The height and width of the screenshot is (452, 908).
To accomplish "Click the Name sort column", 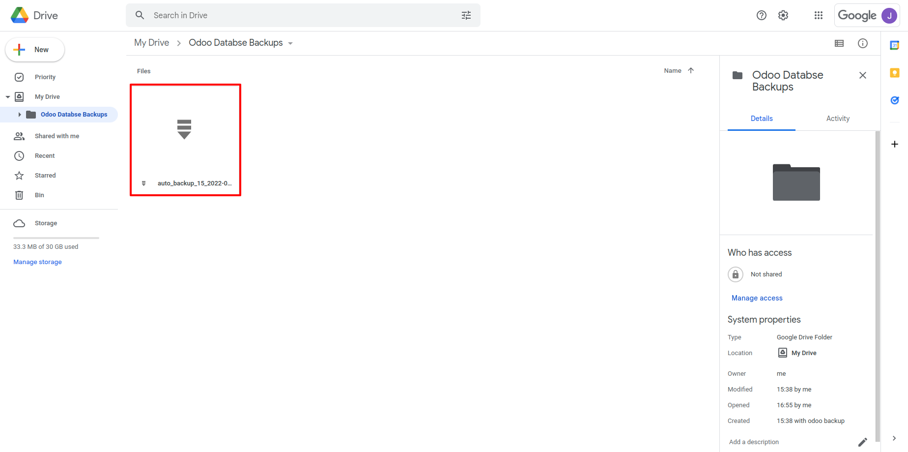I will click(x=673, y=70).
